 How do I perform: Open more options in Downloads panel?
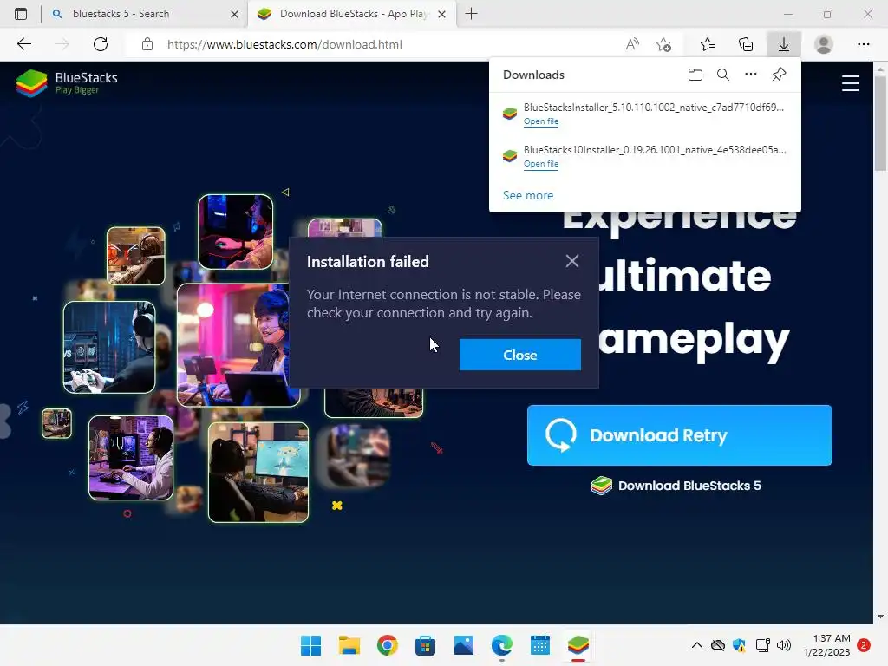750,75
